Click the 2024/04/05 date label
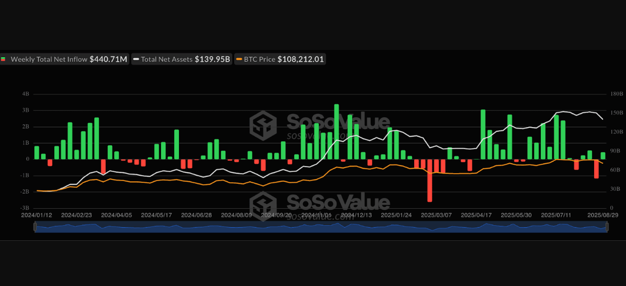The width and height of the screenshot is (626, 286). [x=116, y=215]
